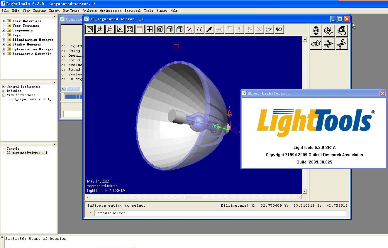
Task: Close the About LightTools dialog
Action: tap(382, 93)
